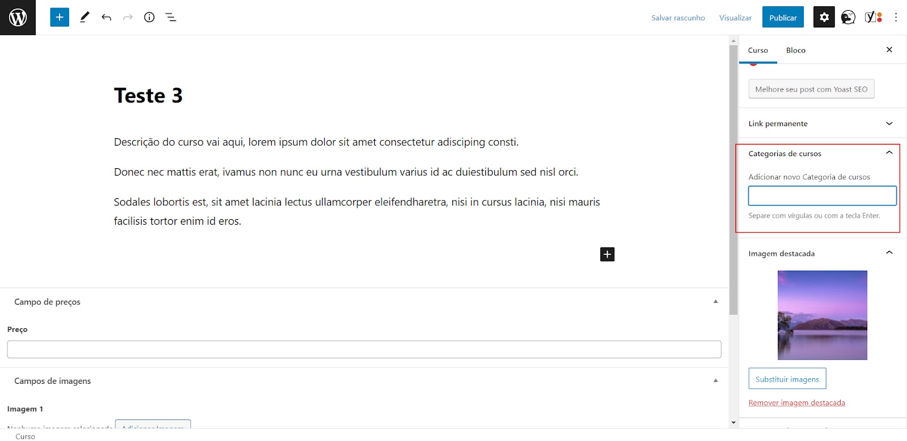
Task: Click the scrollbar down arrow
Action: coord(734,422)
